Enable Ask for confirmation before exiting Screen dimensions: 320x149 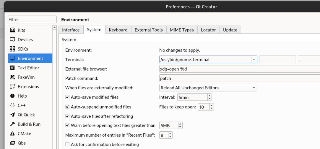[x=67, y=145]
